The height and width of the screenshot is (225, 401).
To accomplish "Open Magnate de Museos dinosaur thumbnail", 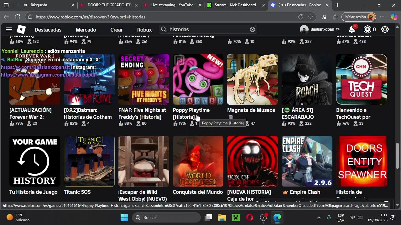I will 253,79.
